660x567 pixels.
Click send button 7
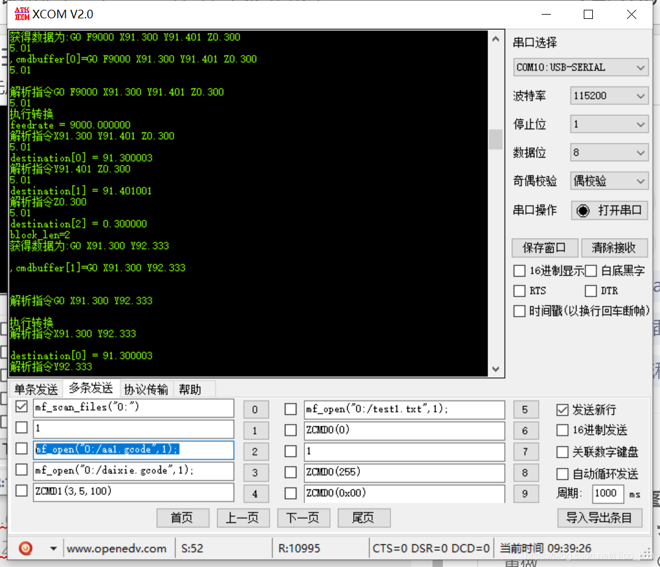[526, 452]
